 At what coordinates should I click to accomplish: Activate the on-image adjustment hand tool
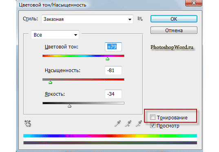tap(28, 123)
